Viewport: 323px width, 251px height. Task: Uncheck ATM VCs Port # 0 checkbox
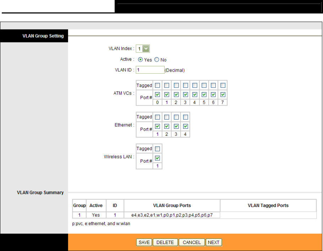click(x=157, y=95)
